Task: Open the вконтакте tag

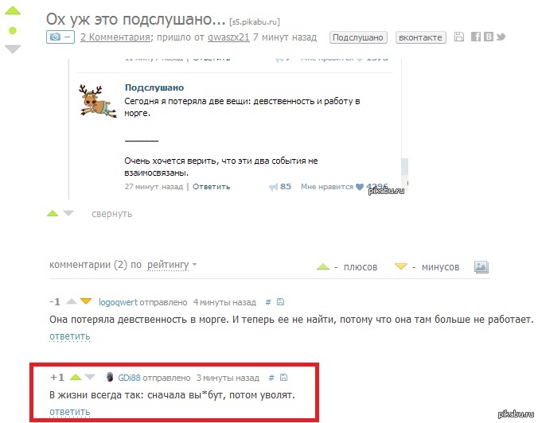Action: (421, 37)
